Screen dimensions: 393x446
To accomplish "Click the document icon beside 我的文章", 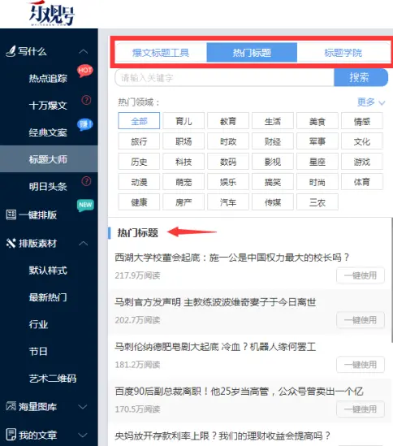I will point(11,435).
